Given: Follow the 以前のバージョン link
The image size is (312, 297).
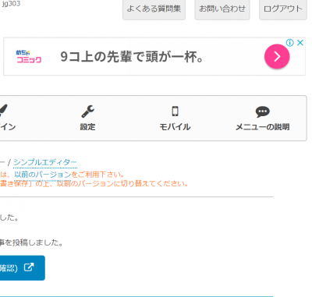Looking at the screenshot, I should click(x=42, y=175).
